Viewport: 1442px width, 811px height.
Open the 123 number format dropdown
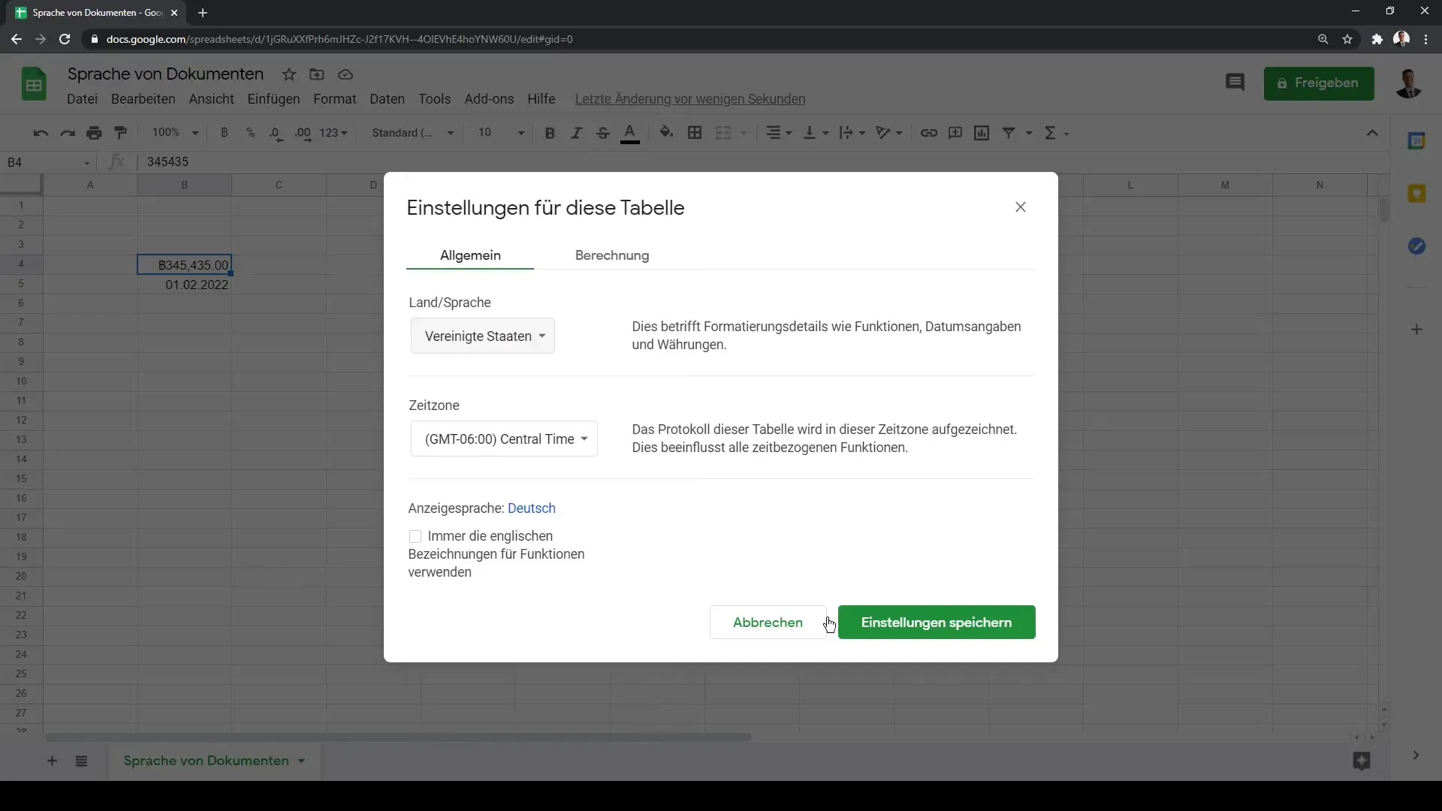tap(333, 133)
